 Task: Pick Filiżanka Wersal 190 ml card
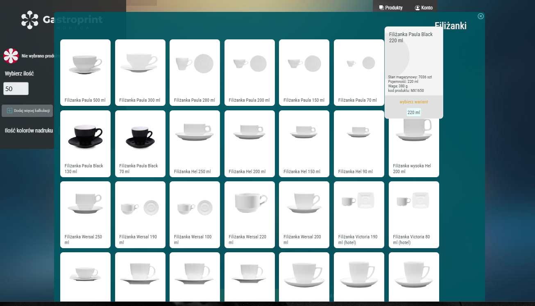140,215
